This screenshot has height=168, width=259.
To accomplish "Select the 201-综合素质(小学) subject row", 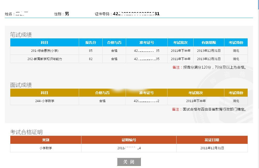I will click(x=45, y=51).
